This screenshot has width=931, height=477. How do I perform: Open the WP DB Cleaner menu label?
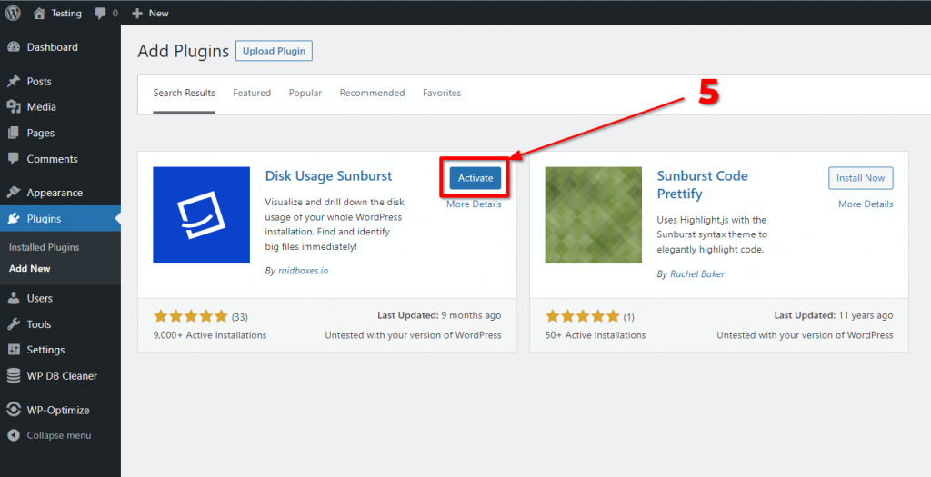[62, 375]
